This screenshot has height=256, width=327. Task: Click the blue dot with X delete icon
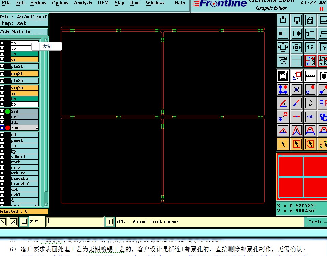297,90
